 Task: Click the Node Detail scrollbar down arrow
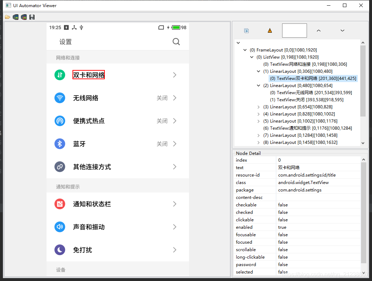coord(363,273)
